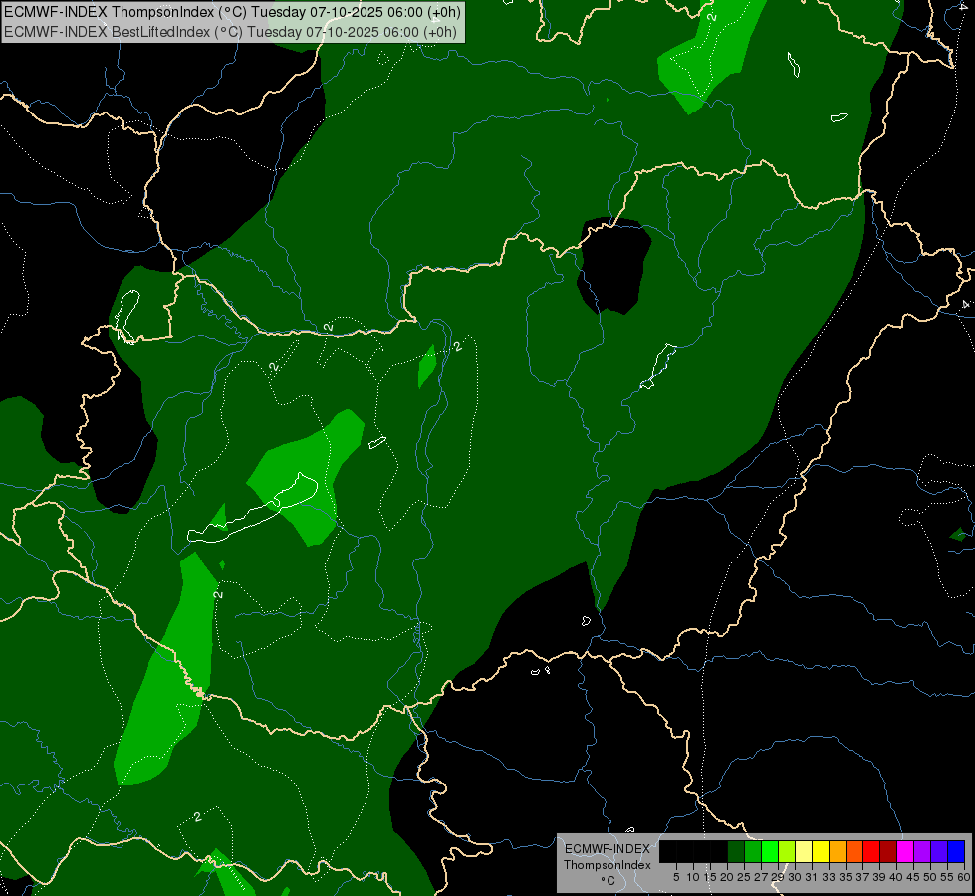This screenshot has height=896, width=975.
Task: Select the dark red 39–40 legend swatch
Action: (x=888, y=851)
